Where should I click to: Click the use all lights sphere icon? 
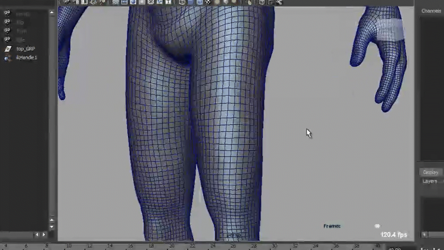[217, 2]
